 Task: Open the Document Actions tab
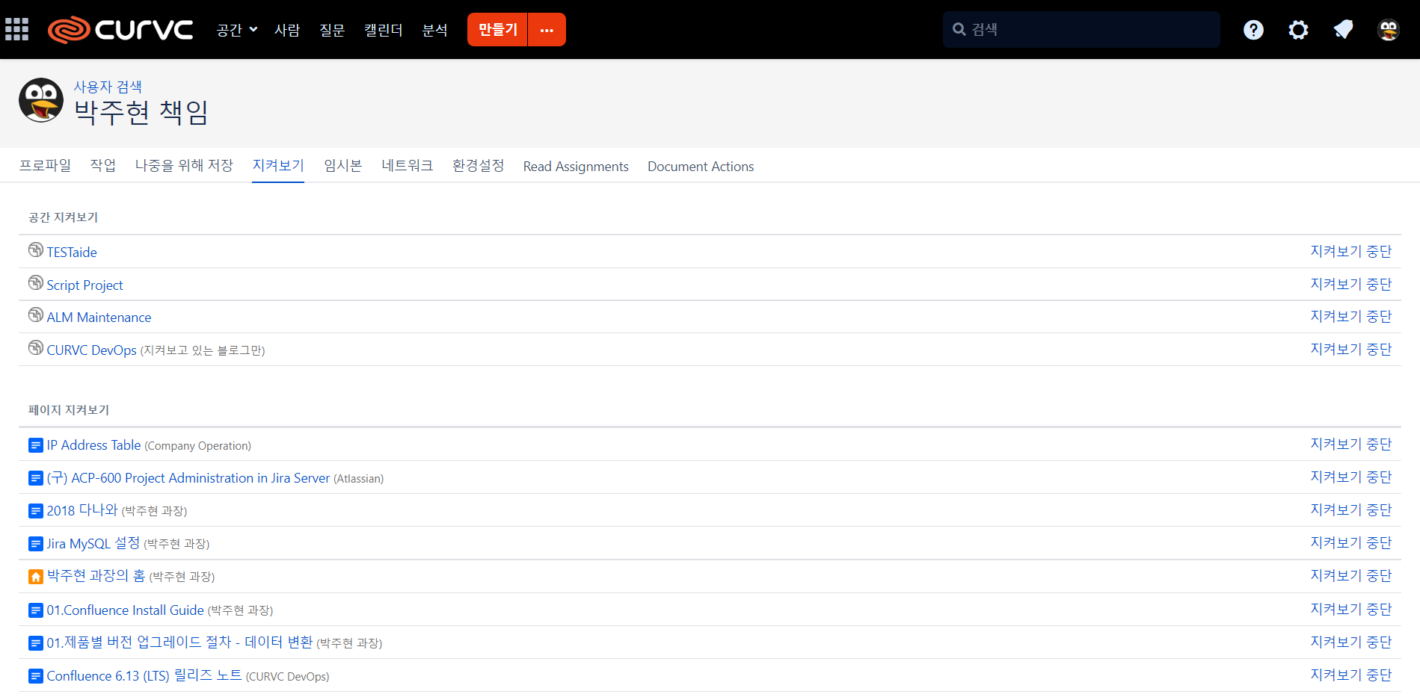tap(701, 166)
